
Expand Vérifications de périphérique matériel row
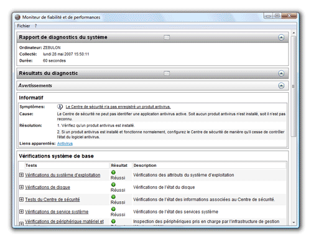click(x=21, y=224)
